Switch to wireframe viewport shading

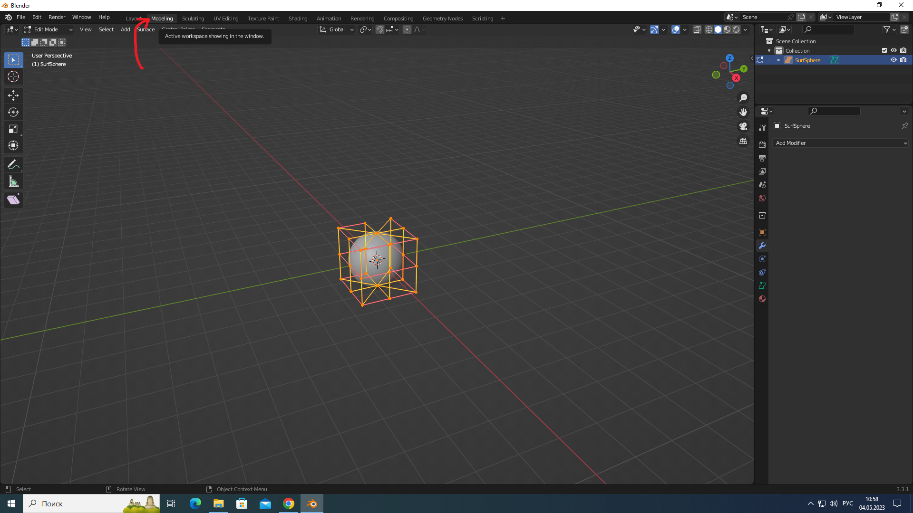click(709, 29)
